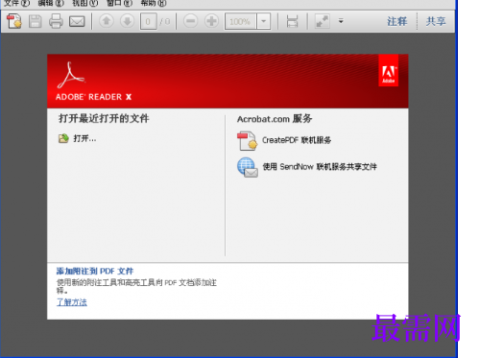The image size is (479, 358).
Task: Click the open folder icon beside 打开
Action: tap(63, 138)
